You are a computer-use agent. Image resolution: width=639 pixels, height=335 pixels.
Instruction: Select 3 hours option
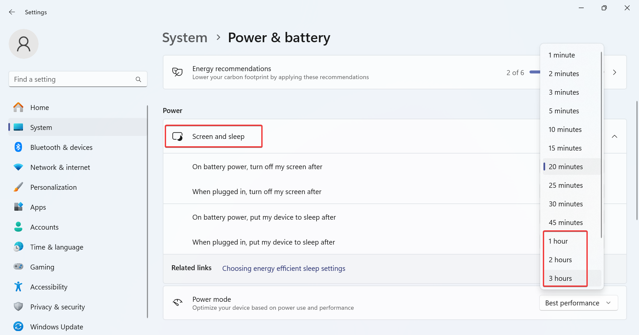click(572, 279)
